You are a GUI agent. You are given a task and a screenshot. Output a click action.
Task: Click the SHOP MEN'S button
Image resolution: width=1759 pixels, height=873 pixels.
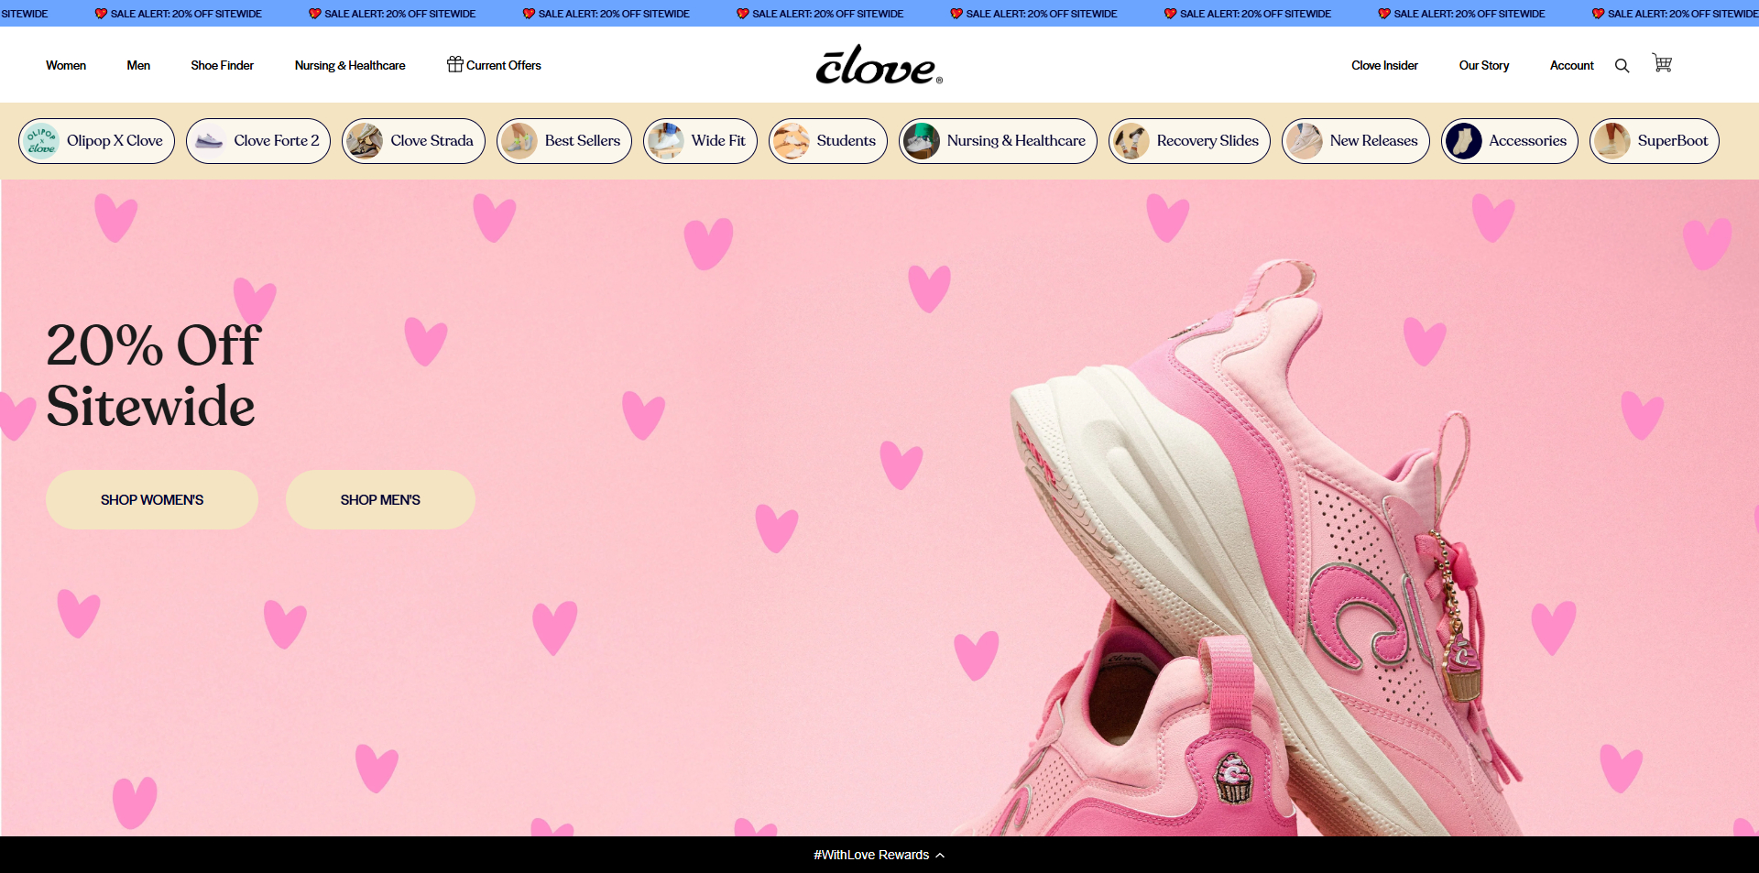click(x=379, y=499)
